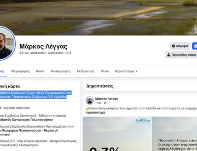Image resolution: width=197 pixels, height=151 pixels.
Task: Expand the Περισσότερα dropdown menu
Action: 126,71
